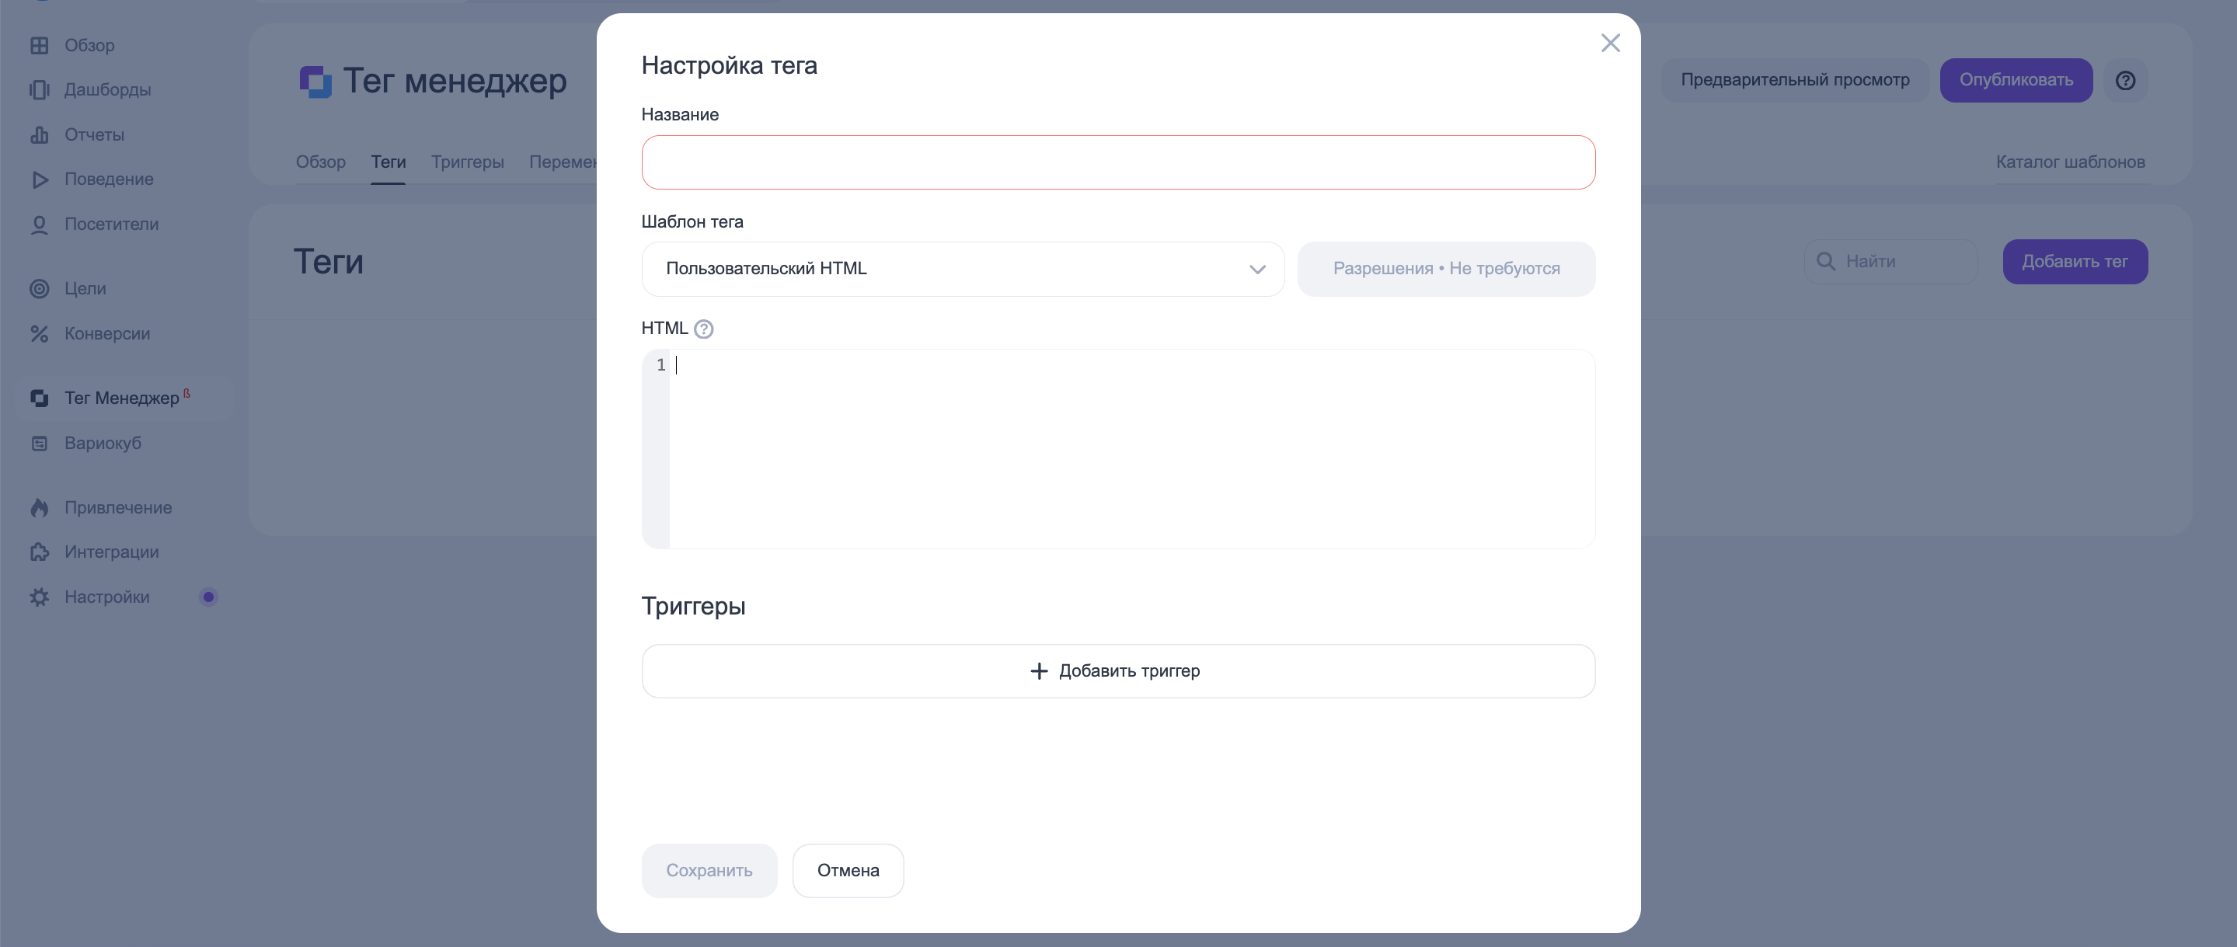Screen dimensions: 2237x947
Task: Click into the HTML code editor
Action: (1131, 449)
